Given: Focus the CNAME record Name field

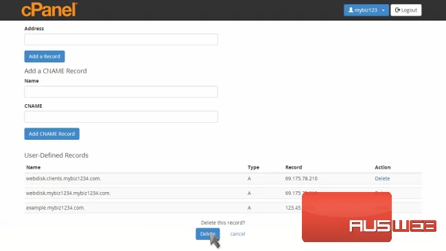Looking at the screenshot, I should point(121,92).
